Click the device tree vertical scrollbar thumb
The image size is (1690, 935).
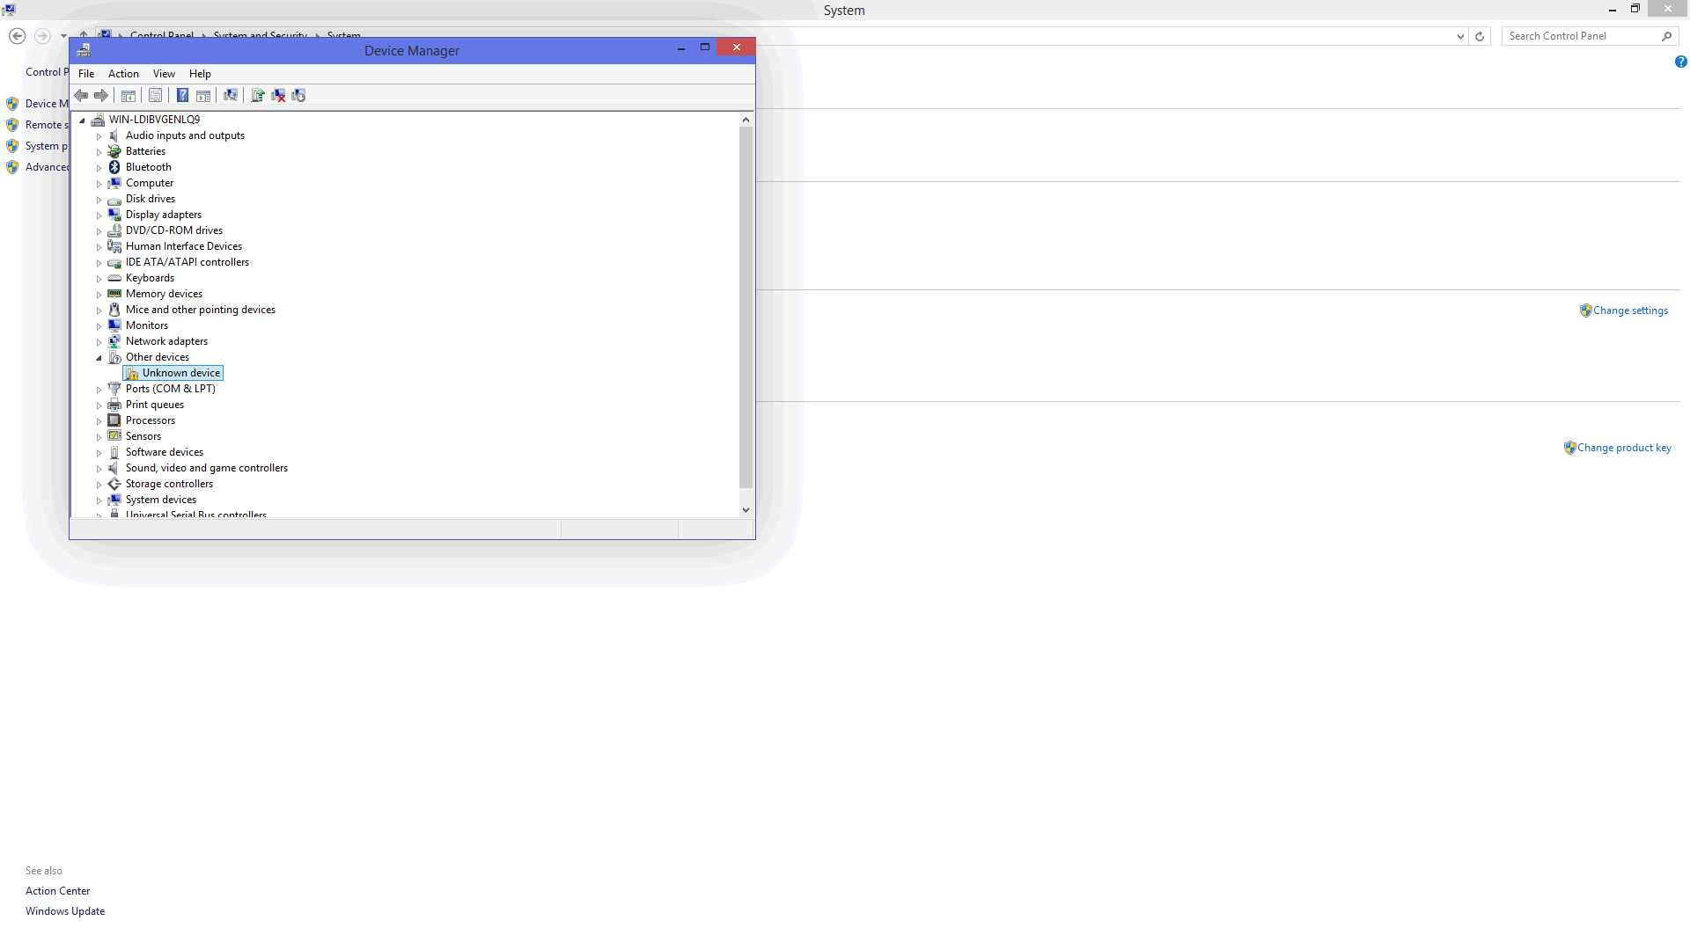pos(746,307)
